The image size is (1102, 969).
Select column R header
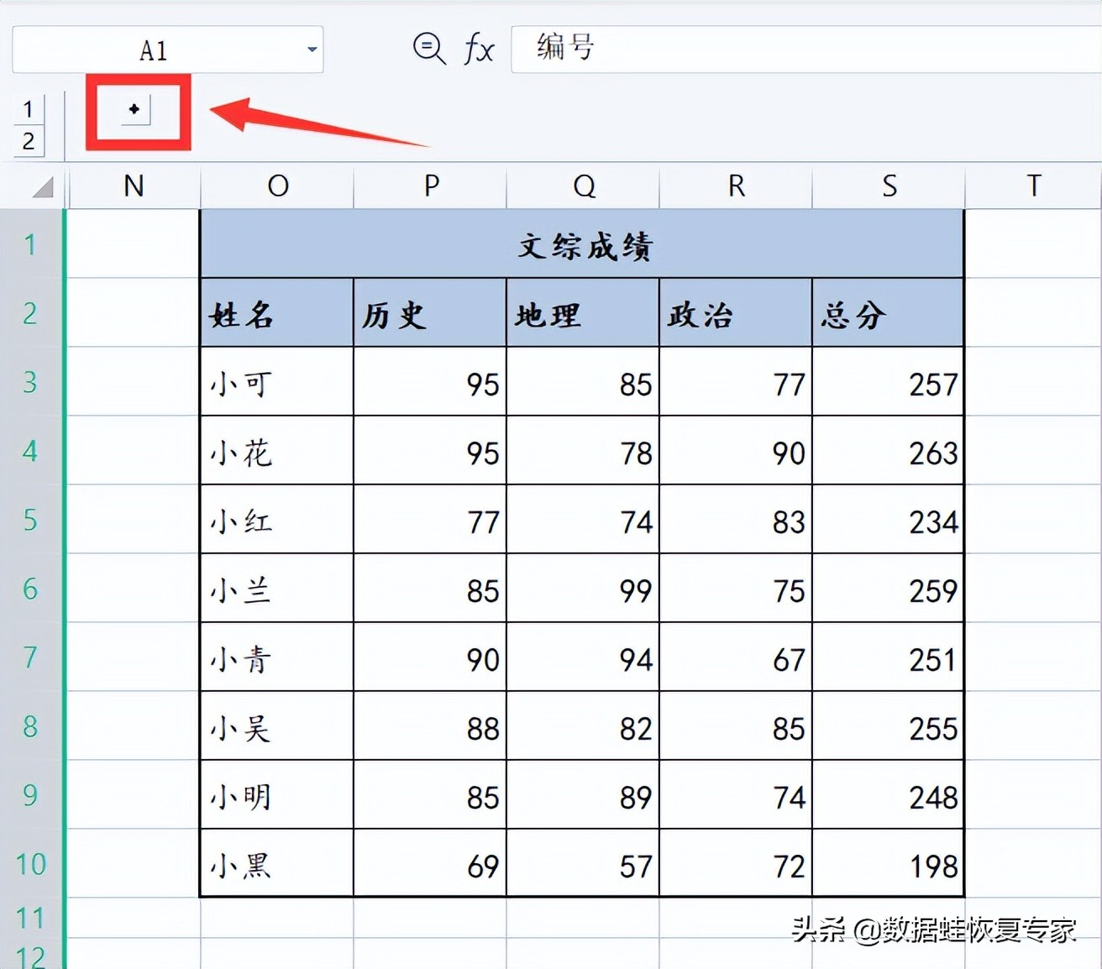pos(736,186)
